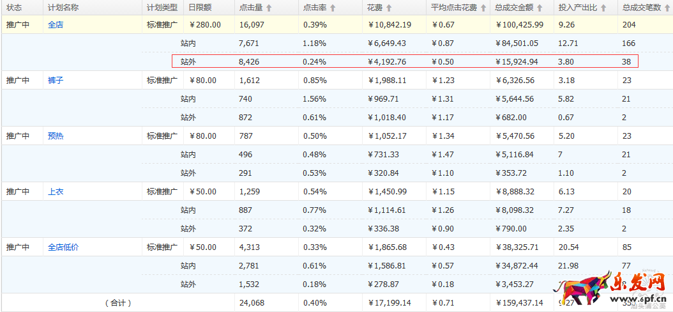
Task: Sort by 点击量 using its arrow icon
Action: [269, 8]
